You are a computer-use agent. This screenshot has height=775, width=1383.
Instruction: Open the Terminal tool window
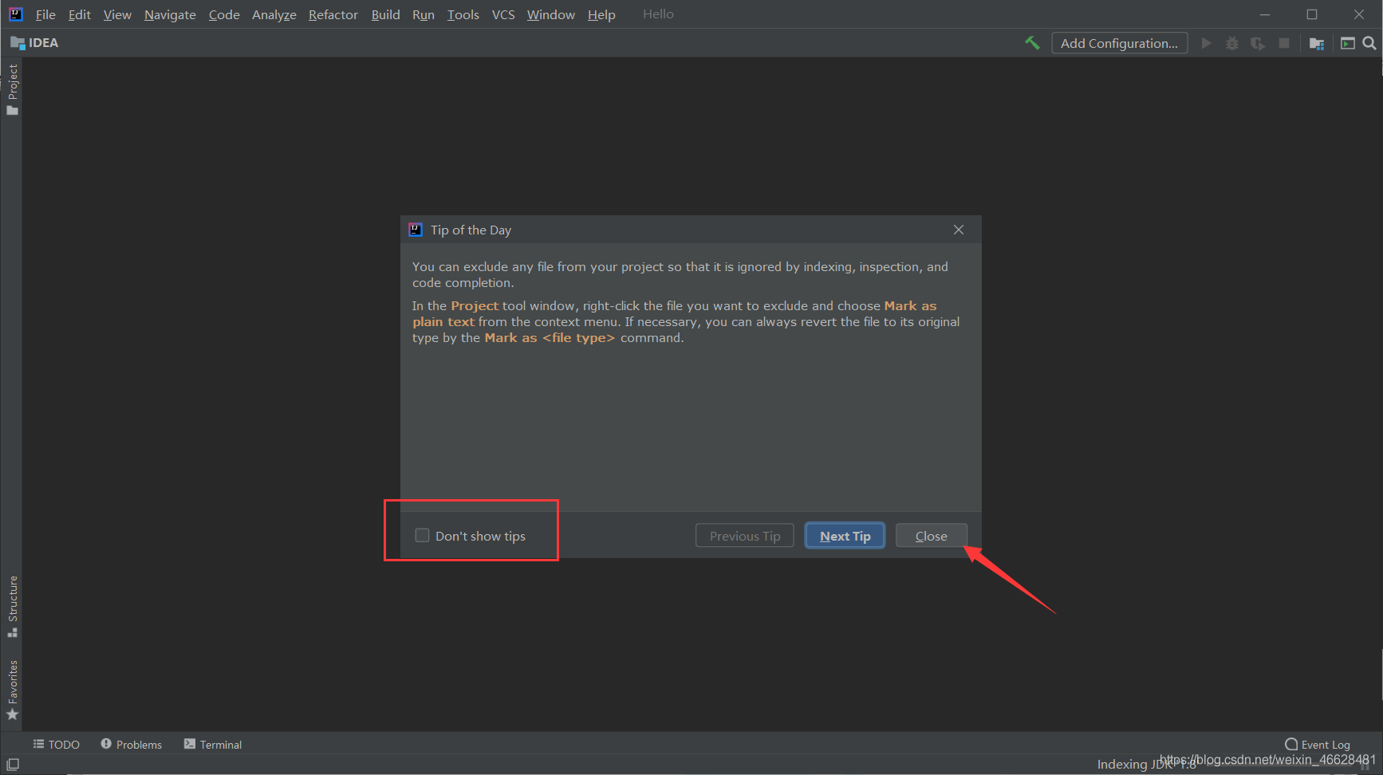pyautogui.click(x=212, y=744)
